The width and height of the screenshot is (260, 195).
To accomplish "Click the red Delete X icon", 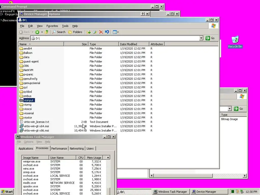I will click(x=101, y=32).
